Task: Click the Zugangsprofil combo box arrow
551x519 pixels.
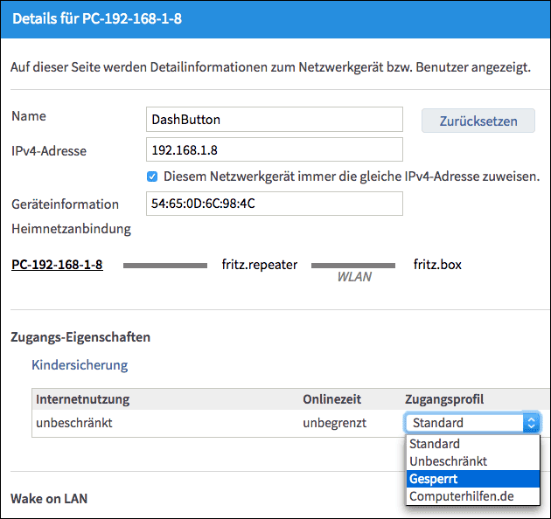Action: pyautogui.click(x=530, y=423)
